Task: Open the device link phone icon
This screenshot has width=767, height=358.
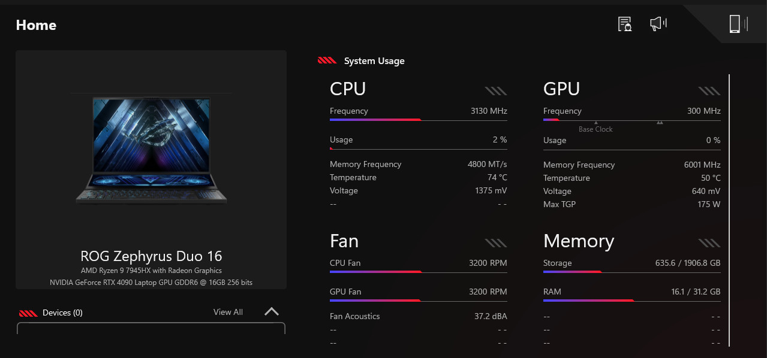Action: click(x=739, y=24)
